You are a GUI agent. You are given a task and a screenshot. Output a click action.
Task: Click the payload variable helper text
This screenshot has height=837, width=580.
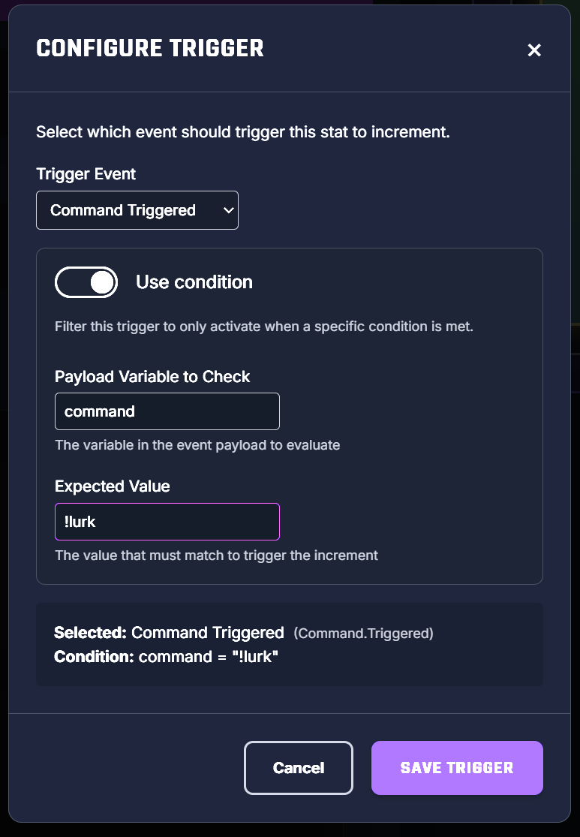(x=197, y=445)
